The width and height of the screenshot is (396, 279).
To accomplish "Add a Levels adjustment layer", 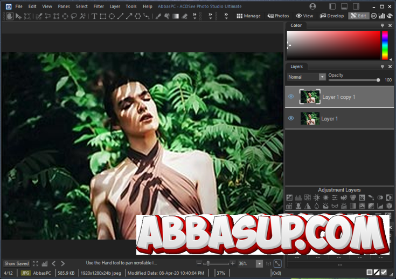I will point(298,198).
